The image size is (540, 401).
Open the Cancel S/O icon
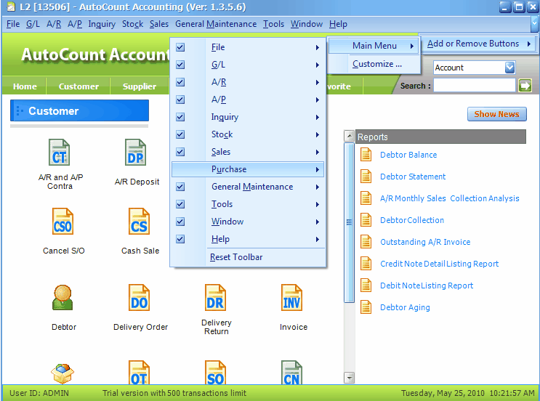pyautogui.click(x=63, y=222)
